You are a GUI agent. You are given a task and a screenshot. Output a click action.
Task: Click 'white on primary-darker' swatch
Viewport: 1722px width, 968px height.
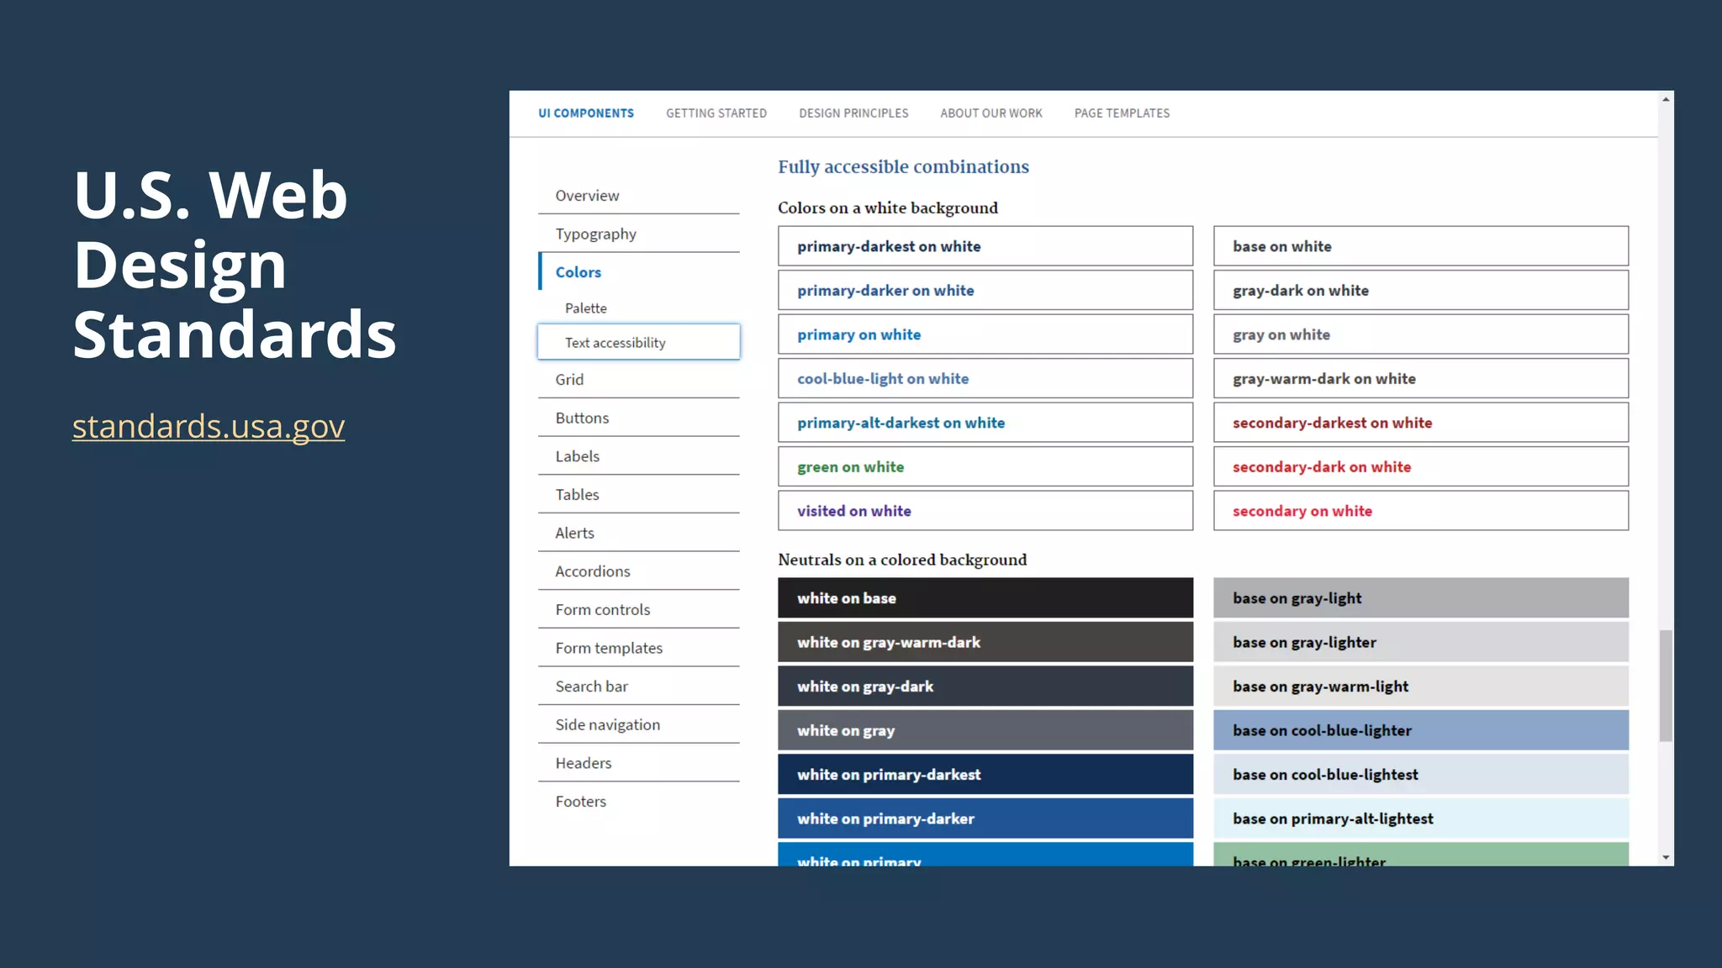(985, 818)
